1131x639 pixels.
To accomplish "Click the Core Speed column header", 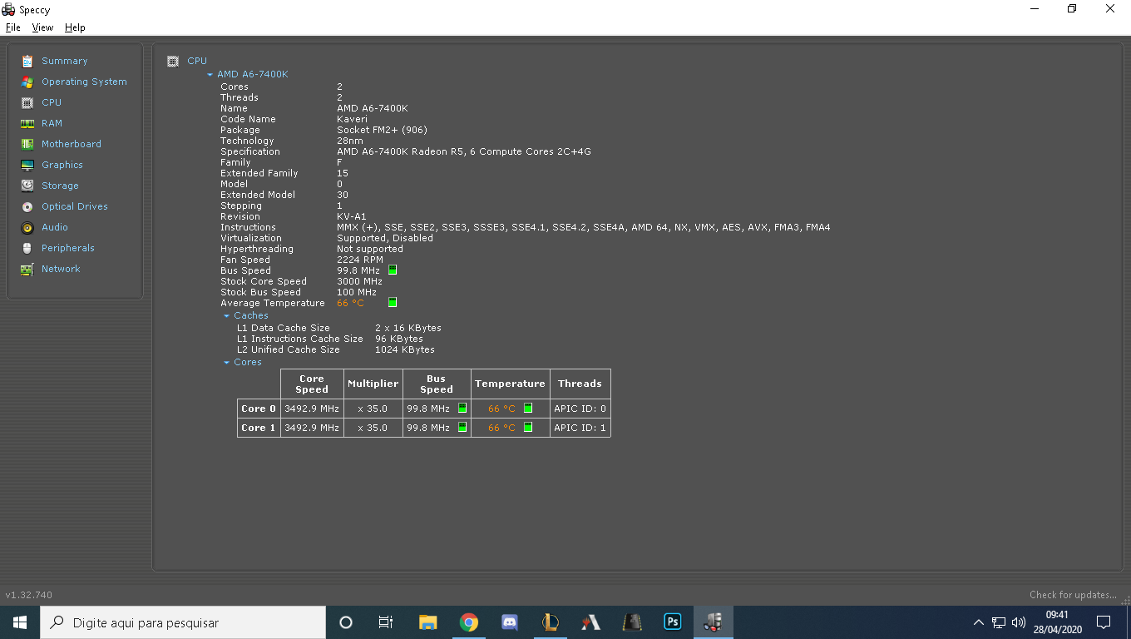I will [x=312, y=384].
